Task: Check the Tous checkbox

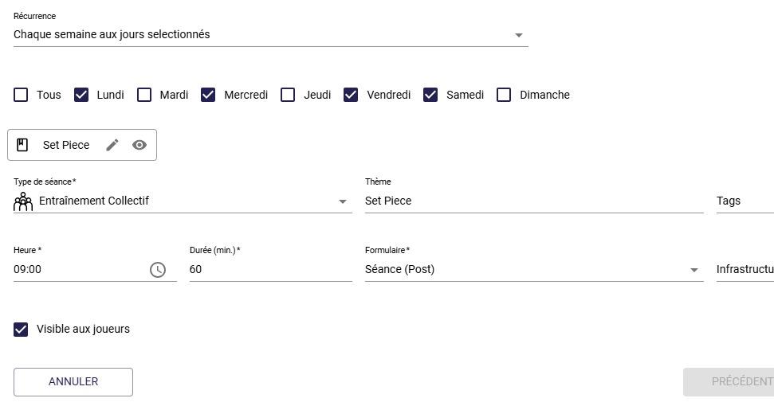Action: 21,95
